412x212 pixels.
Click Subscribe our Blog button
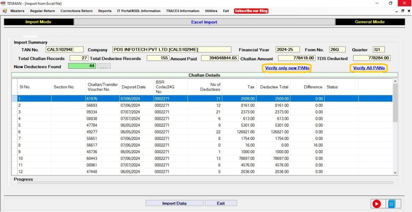251,11
